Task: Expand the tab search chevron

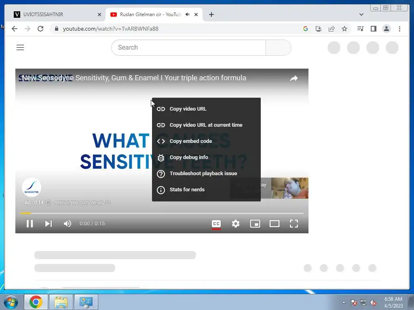Action: pos(361,15)
